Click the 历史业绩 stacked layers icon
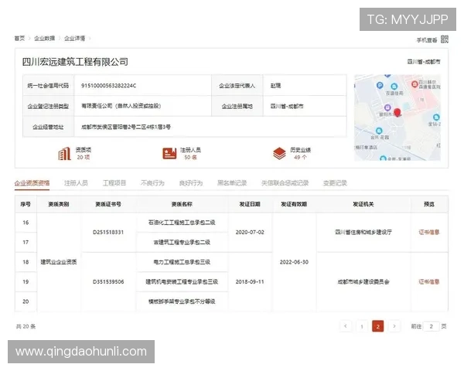Image resolution: width=464 pixels, height=371 pixels. click(x=279, y=154)
